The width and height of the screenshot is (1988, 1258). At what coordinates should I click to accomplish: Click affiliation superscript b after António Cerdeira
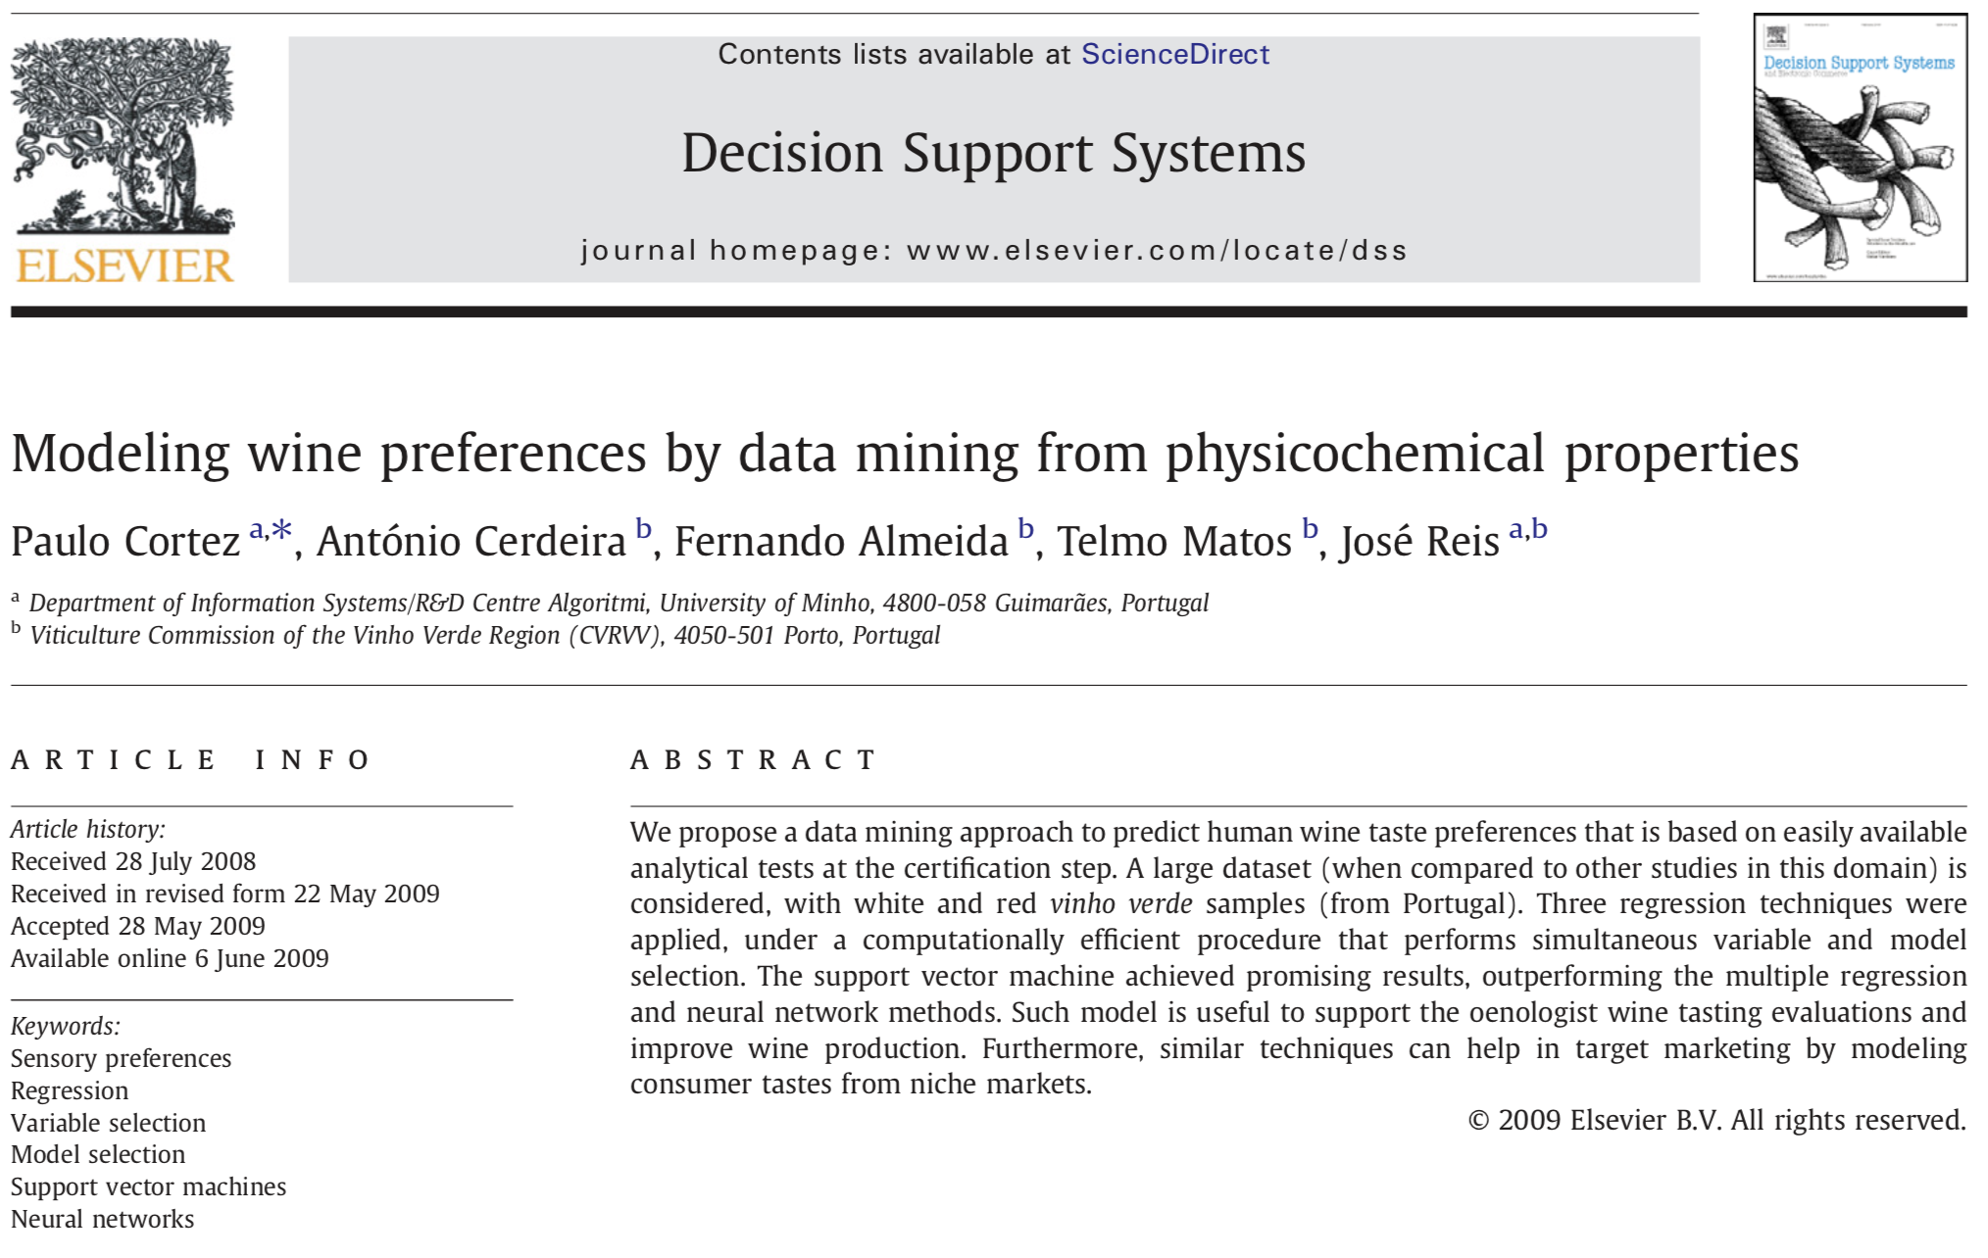click(643, 529)
